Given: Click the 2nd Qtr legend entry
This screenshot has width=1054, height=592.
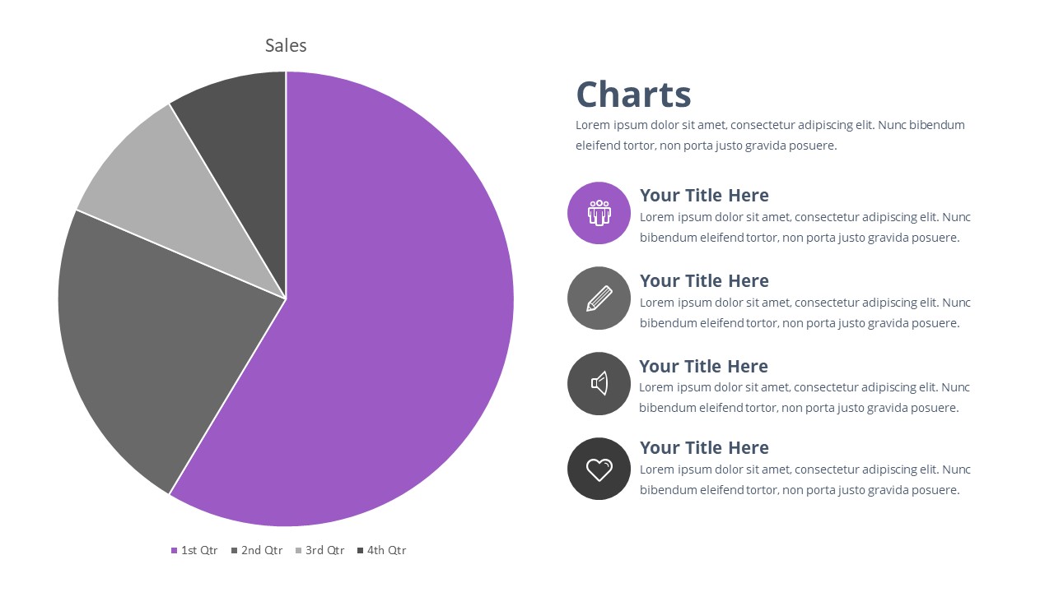Looking at the screenshot, I should pyautogui.click(x=257, y=551).
